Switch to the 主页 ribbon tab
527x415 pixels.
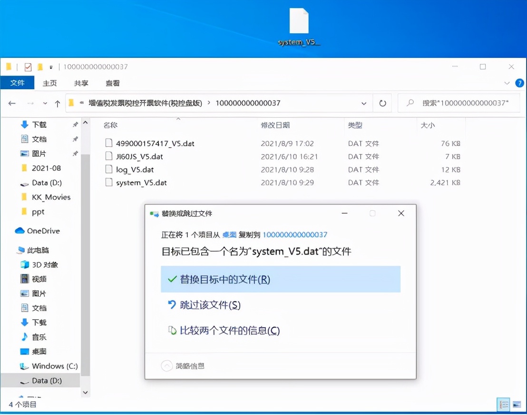click(x=49, y=83)
